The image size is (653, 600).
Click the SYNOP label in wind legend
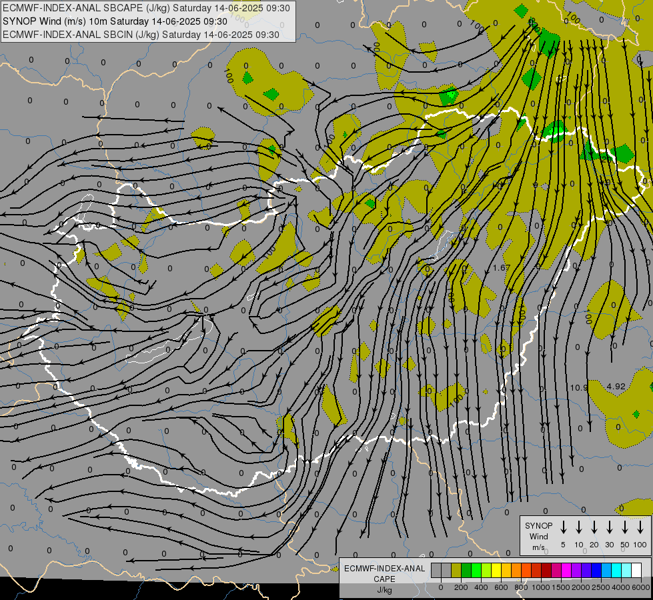[538, 526]
